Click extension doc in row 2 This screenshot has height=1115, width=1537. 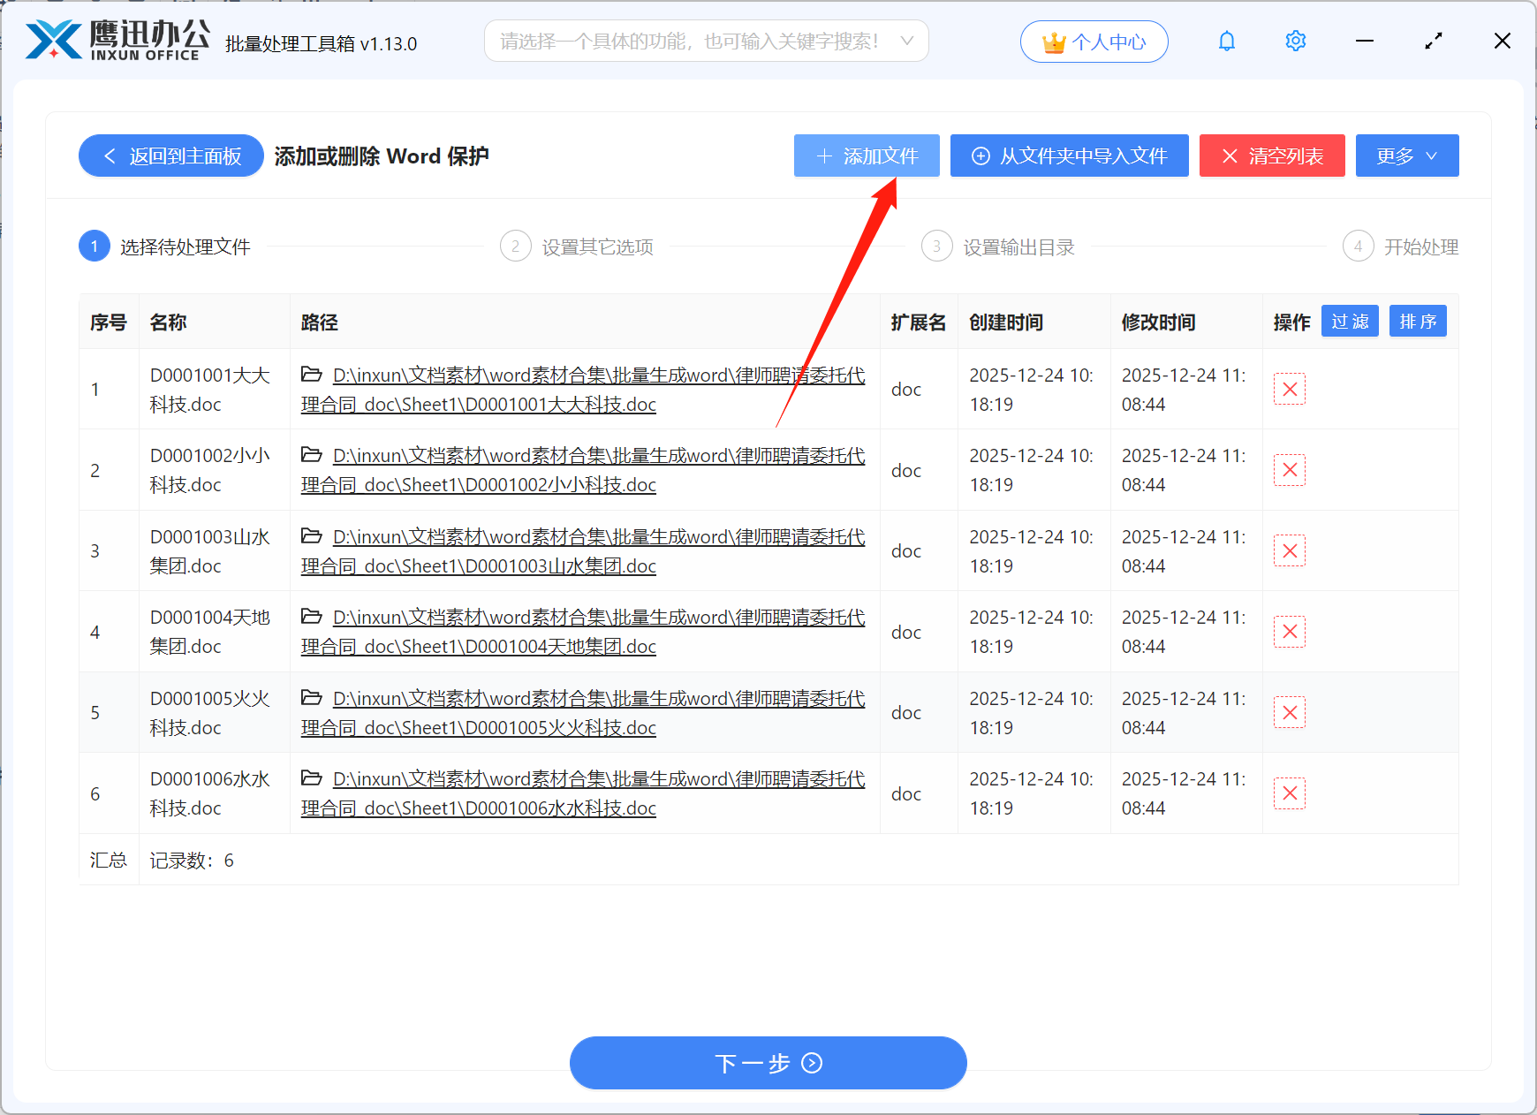(x=906, y=471)
